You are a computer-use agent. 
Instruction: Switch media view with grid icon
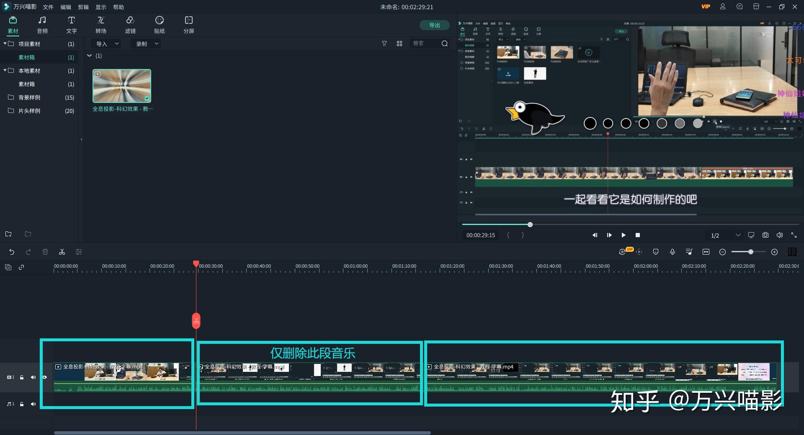[399, 43]
